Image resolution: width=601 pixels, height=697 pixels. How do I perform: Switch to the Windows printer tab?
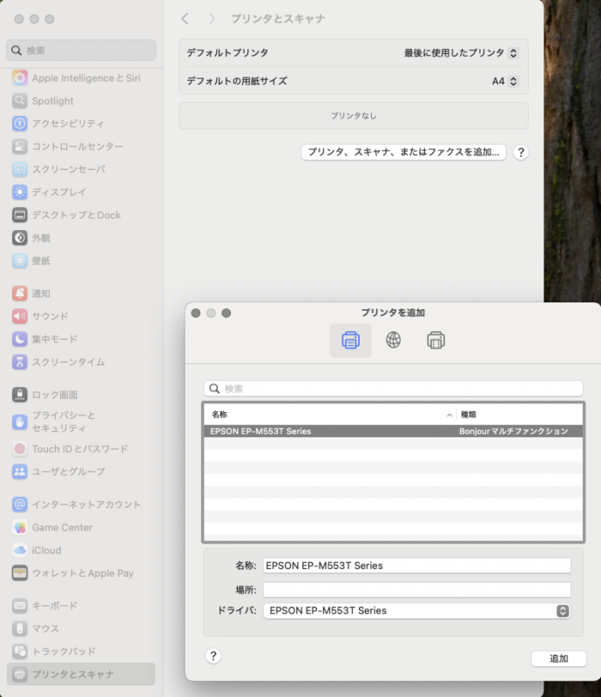pos(436,340)
